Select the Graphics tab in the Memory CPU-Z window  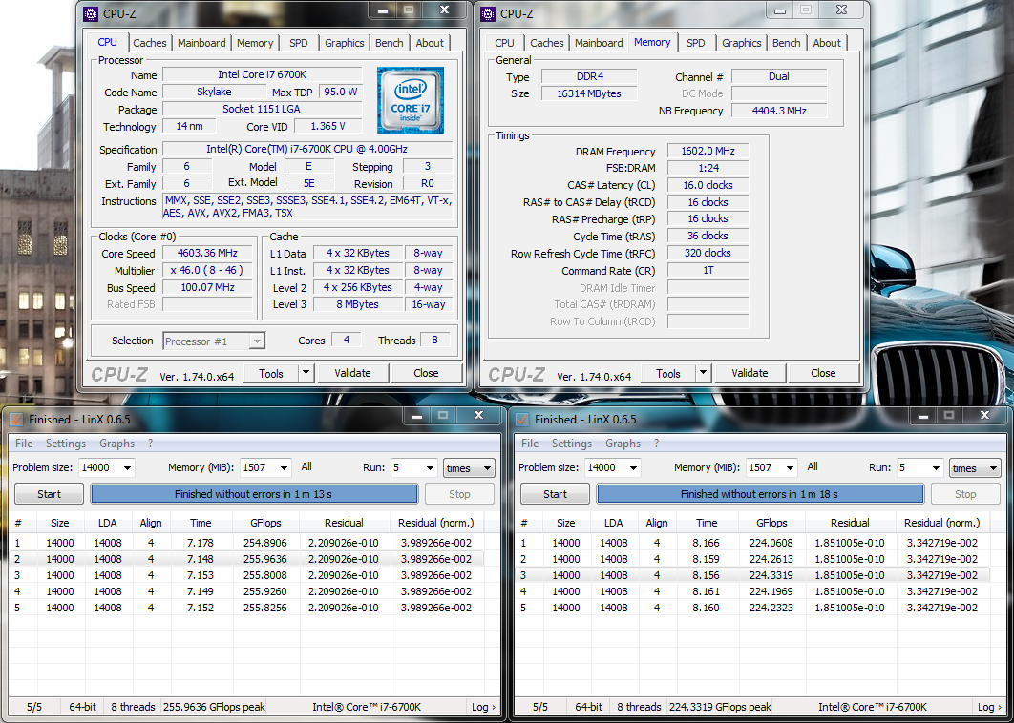742,43
